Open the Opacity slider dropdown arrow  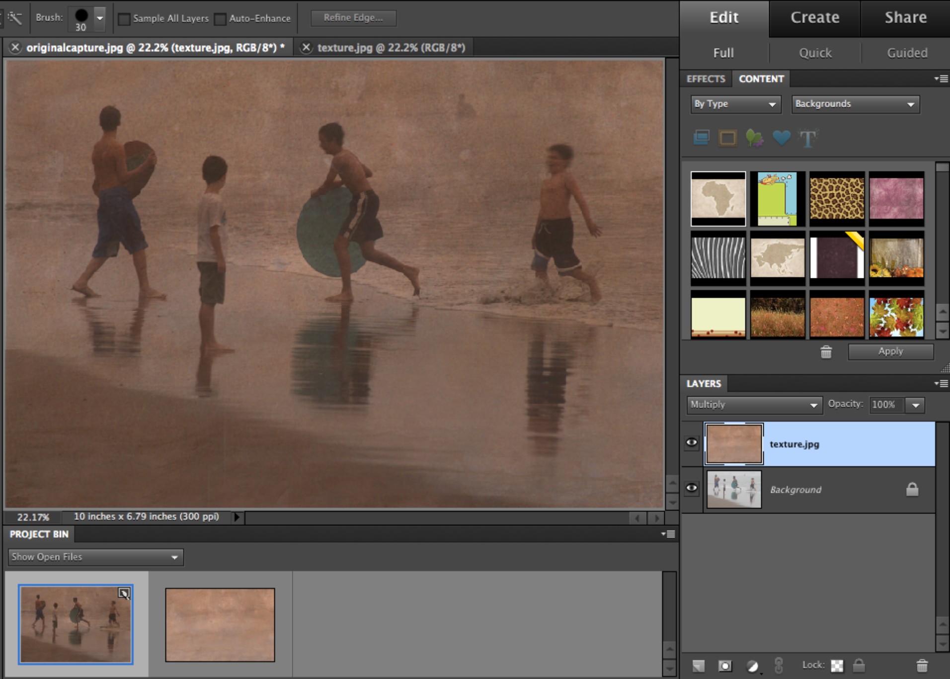pos(915,405)
